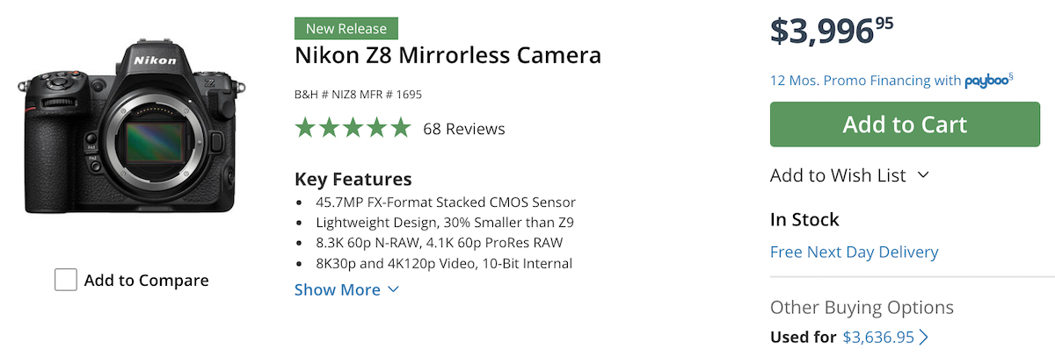Viewport: 1055px width, 356px height.
Task: Click the arrow after the used price
Action: coord(924,337)
